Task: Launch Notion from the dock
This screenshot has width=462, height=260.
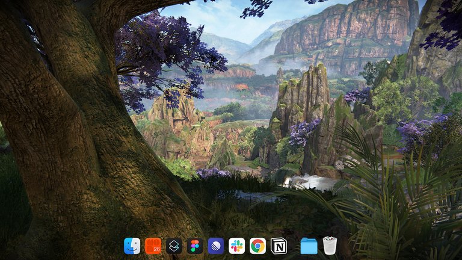Action: pos(279,246)
